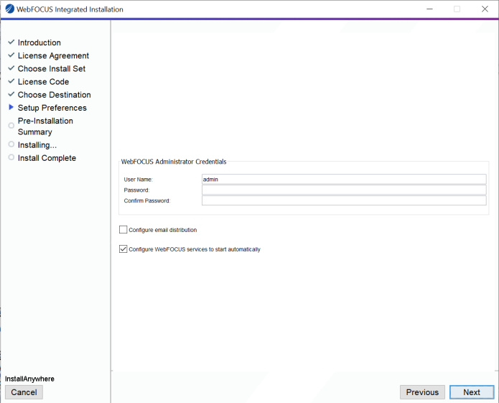Click the Password: label

[136, 190]
